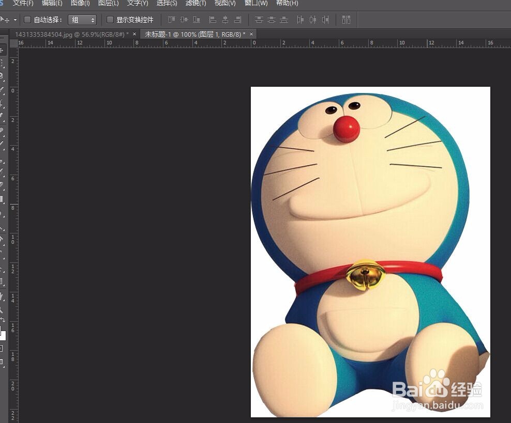Click the Align right edges icon
The image size is (511, 423).
coord(238,20)
